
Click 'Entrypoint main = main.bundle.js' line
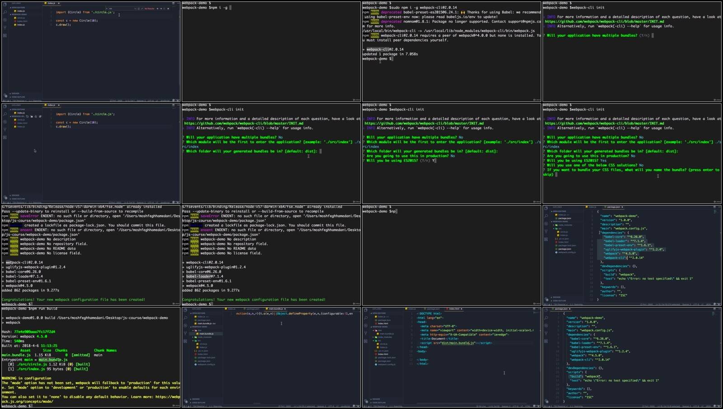34,360
